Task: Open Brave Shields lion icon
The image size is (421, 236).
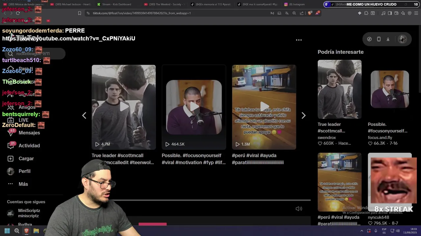Action: [x=310, y=13]
